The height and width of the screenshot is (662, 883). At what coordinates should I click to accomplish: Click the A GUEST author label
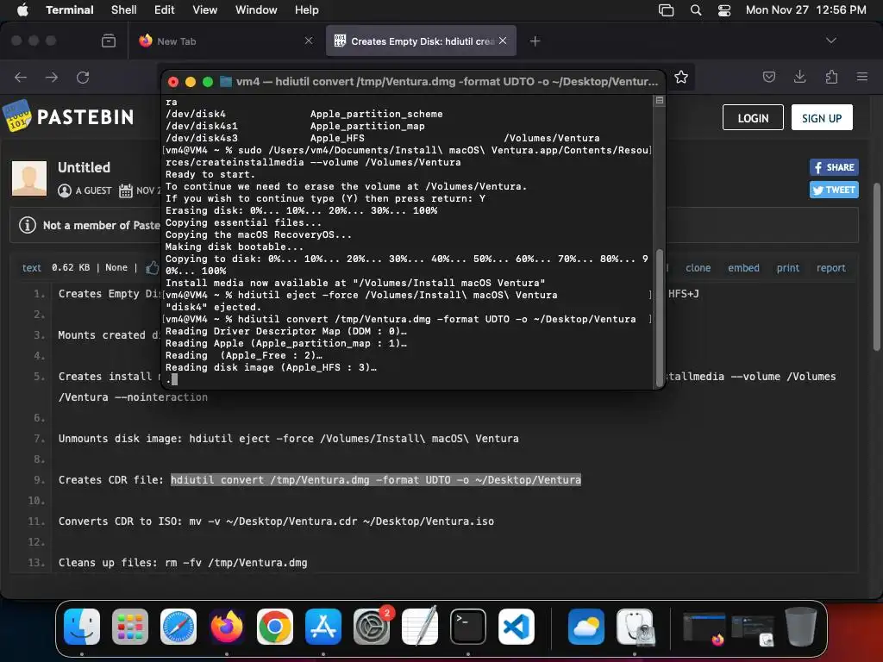tap(93, 190)
